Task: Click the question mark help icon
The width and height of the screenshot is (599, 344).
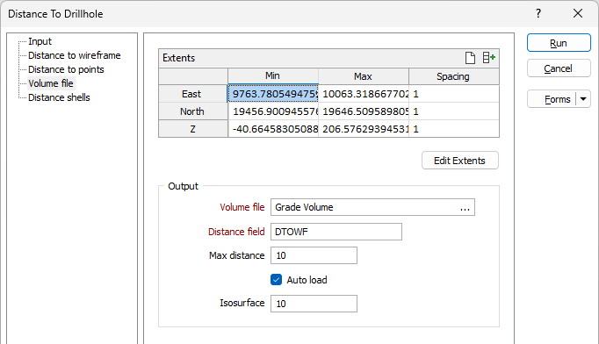Action: [538, 13]
